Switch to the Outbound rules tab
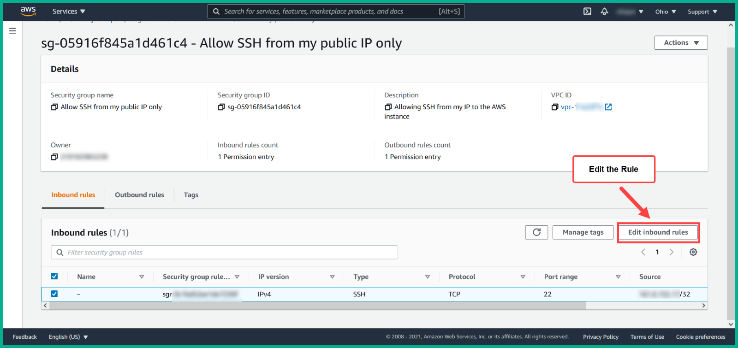Screen dimensions: 738x348 click(x=139, y=195)
